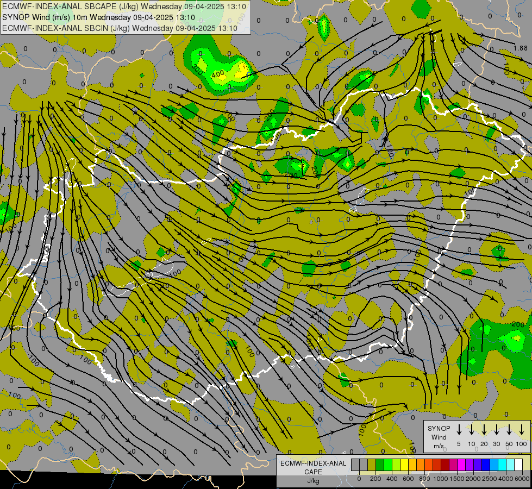
Task: Select the dark green swatch in CAPE scale
Action: 380,465
